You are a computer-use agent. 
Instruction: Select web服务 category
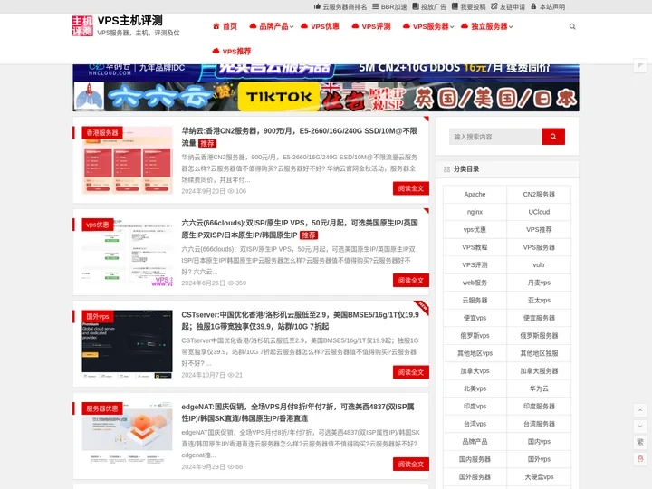coord(475,283)
